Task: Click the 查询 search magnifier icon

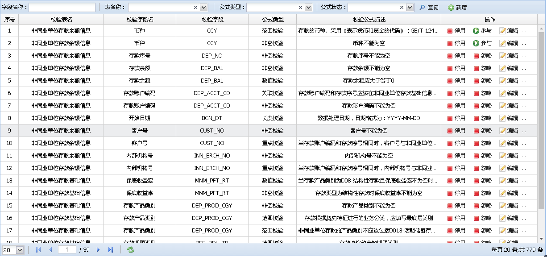Action: 423,8
